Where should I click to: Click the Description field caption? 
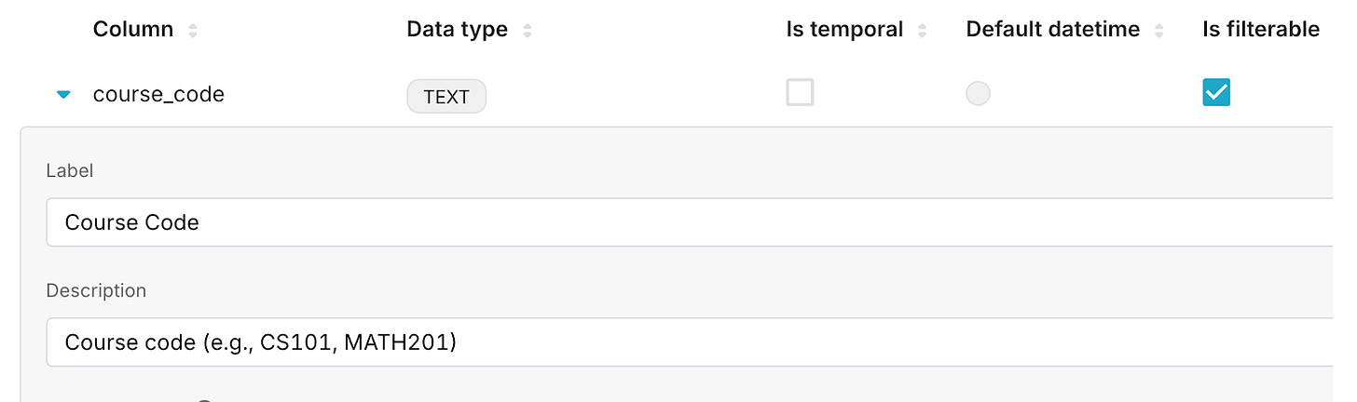(x=96, y=290)
